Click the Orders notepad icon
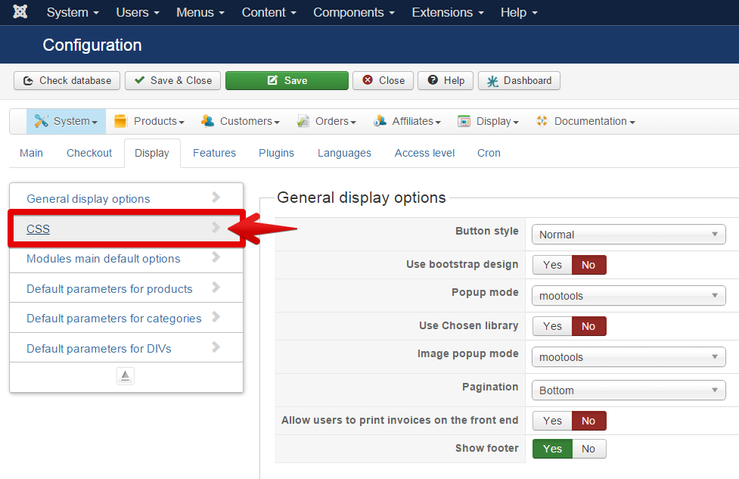This screenshot has width=739, height=479. [x=303, y=121]
